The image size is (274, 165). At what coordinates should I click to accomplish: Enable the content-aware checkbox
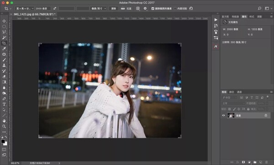point(175,9)
